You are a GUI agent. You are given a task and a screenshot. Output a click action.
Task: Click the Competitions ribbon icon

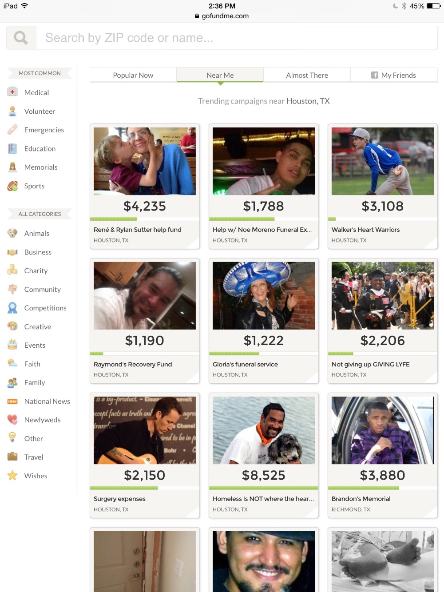point(12,308)
